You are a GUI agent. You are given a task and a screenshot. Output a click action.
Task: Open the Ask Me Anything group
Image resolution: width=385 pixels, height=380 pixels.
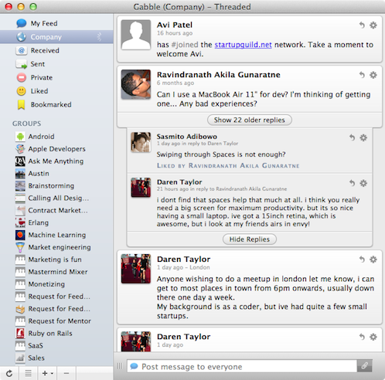pos(56,161)
